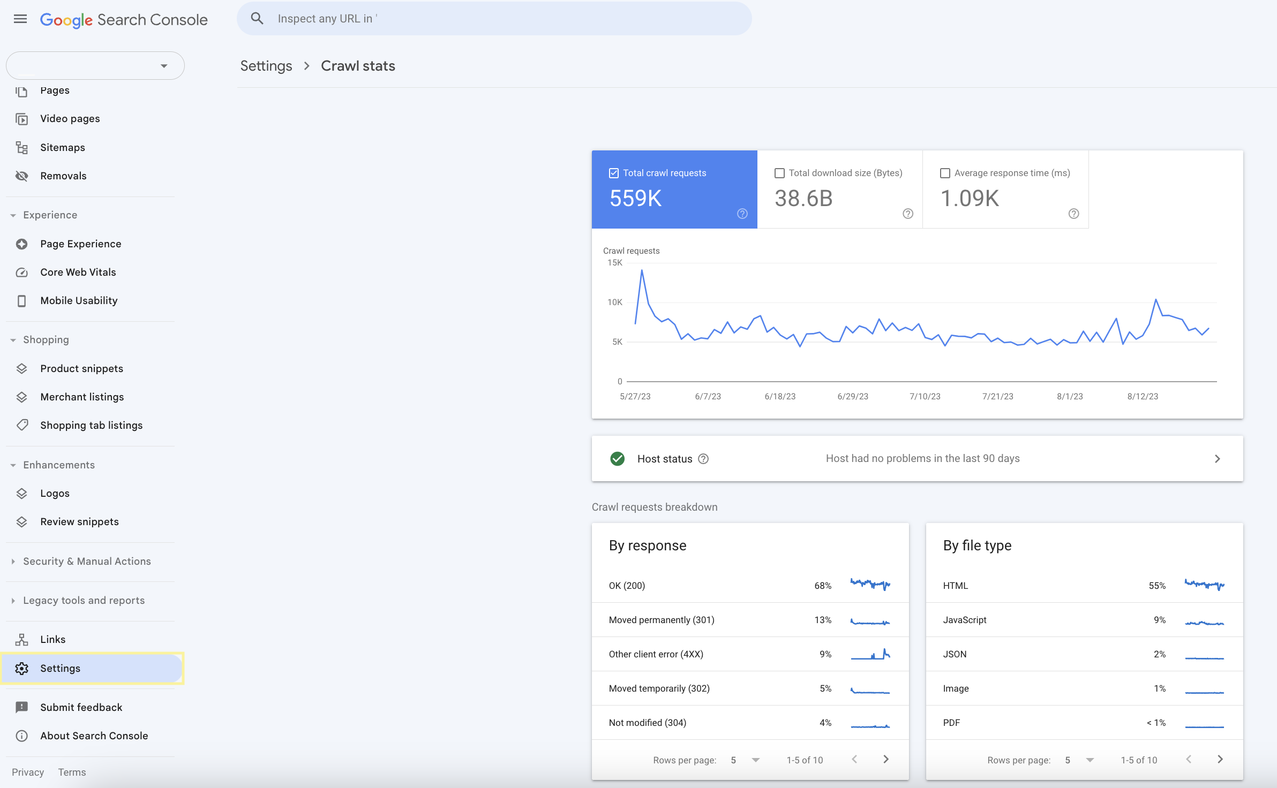This screenshot has width=1277, height=788.
Task: Click the Inspect any URL search field
Action: point(494,19)
